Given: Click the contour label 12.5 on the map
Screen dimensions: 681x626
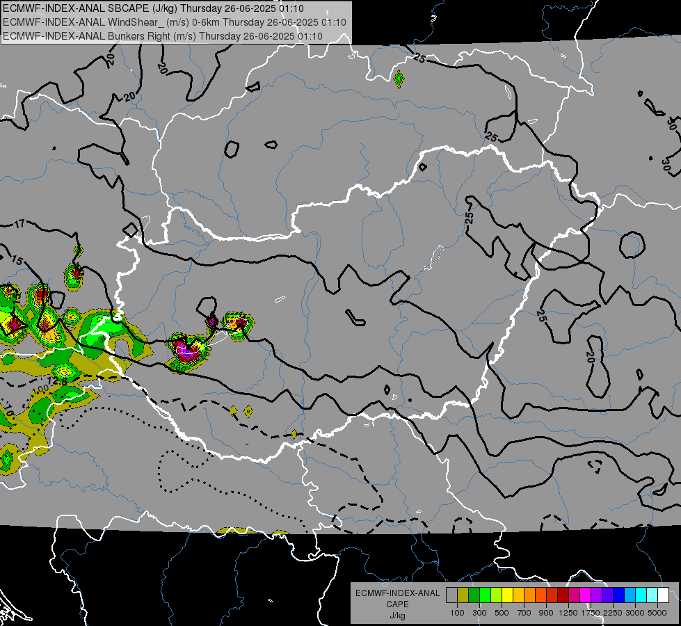Looking at the screenshot, I should 58,381.
